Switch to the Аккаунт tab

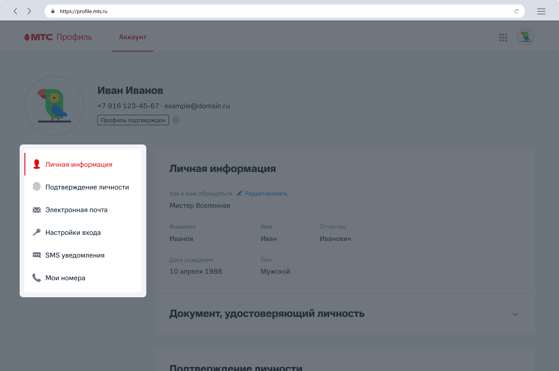[x=133, y=37]
